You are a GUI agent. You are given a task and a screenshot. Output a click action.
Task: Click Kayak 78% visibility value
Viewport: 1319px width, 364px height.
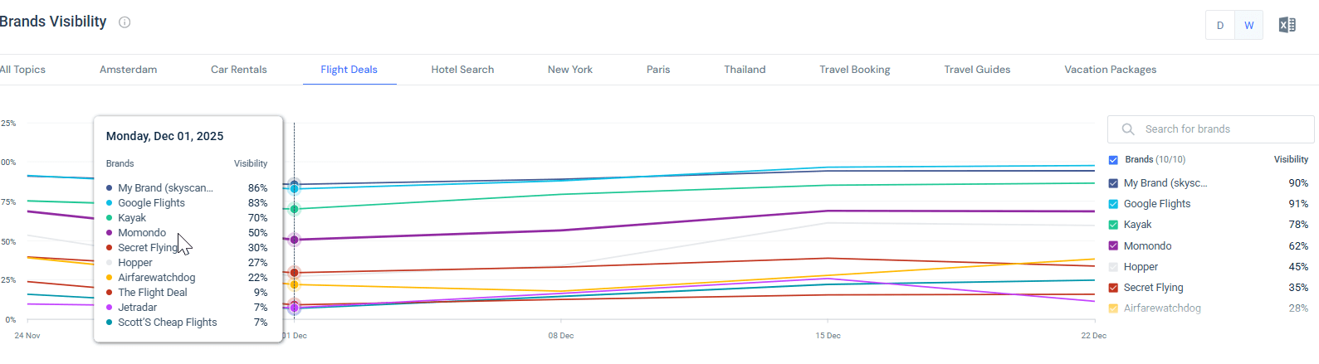1298,225
